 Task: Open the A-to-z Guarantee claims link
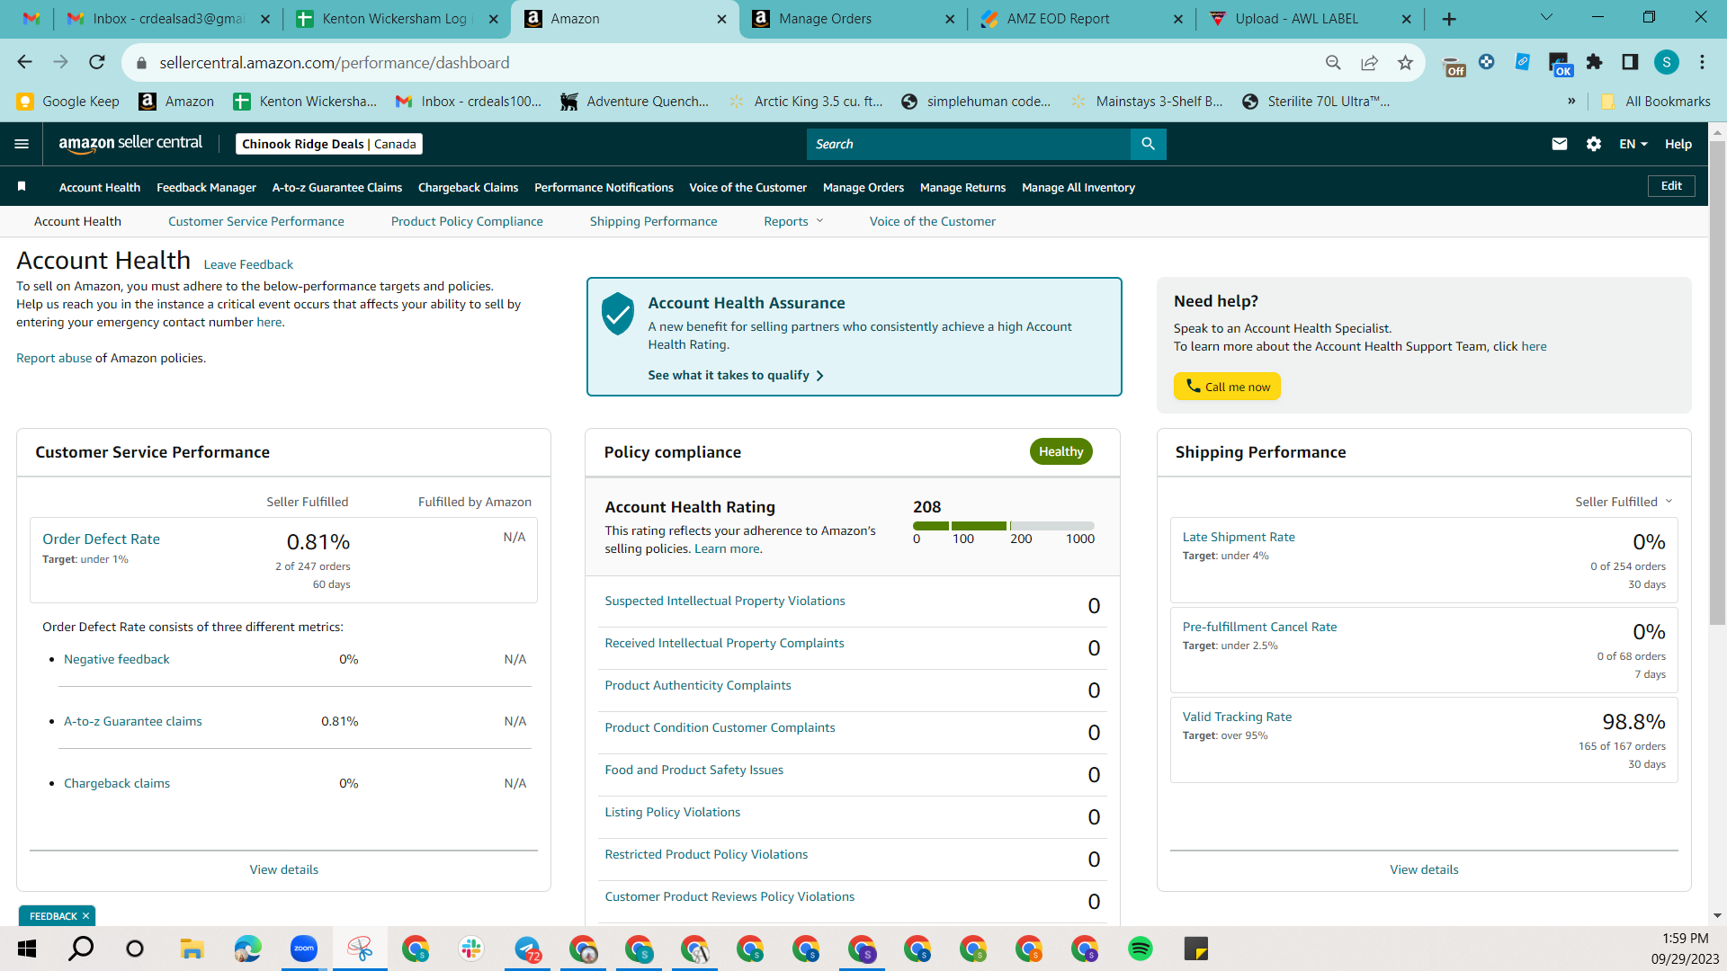pos(132,721)
